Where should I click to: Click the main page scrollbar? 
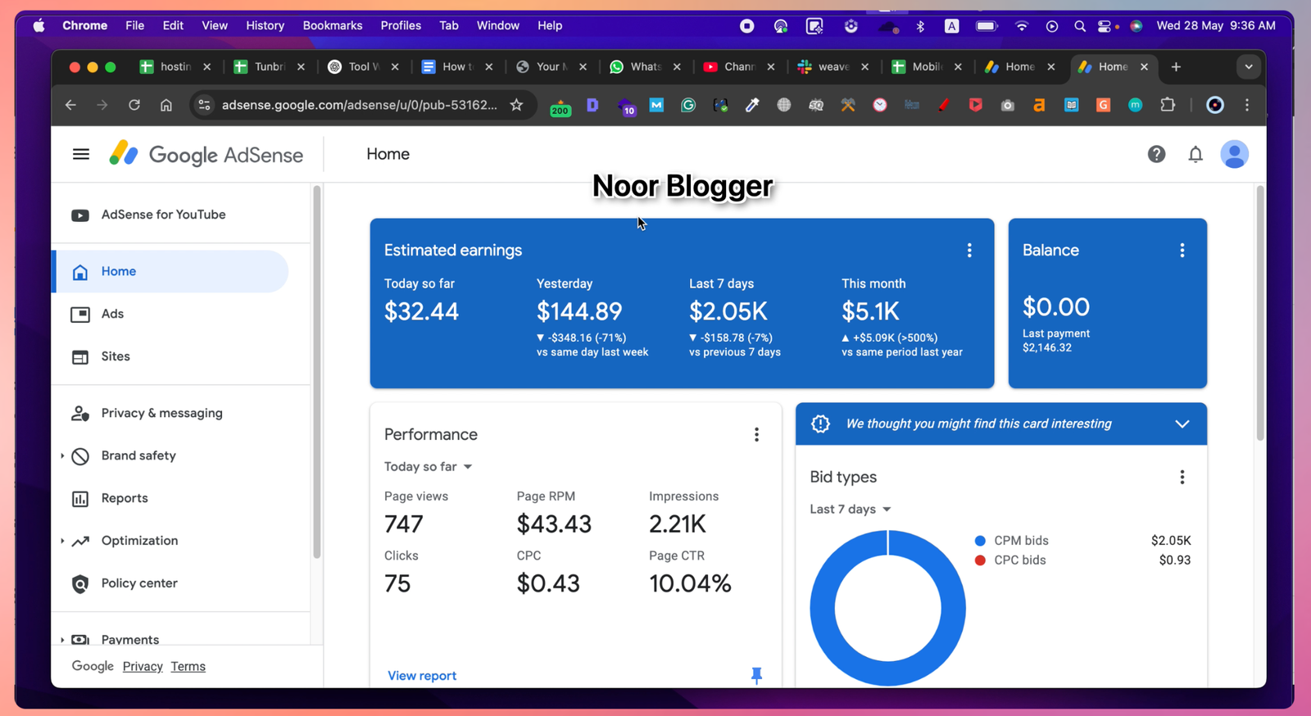1259,314
